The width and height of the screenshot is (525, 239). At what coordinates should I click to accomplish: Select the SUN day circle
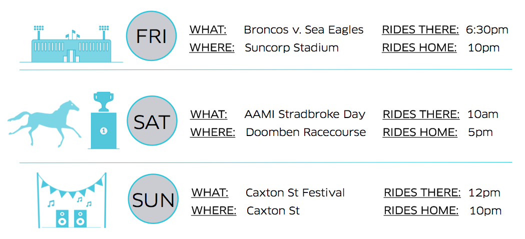click(x=153, y=198)
